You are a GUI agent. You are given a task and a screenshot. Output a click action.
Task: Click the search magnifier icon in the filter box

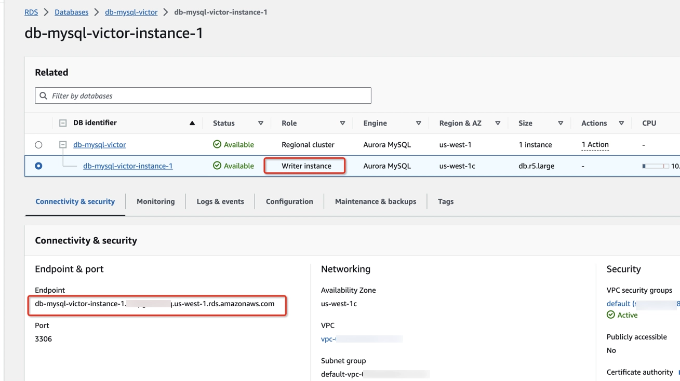pyautogui.click(x=44, y=96)
